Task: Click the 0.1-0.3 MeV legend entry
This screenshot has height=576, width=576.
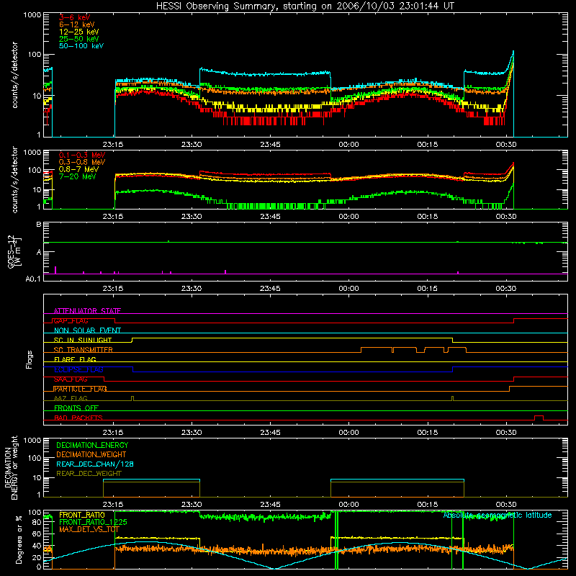Action: point(82,155)
